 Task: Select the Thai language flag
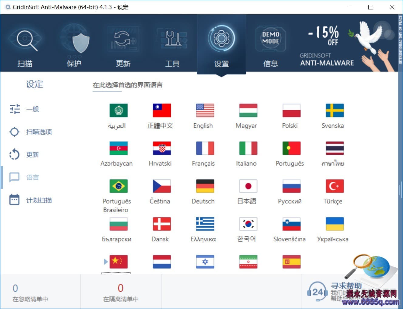coord(335,148)
